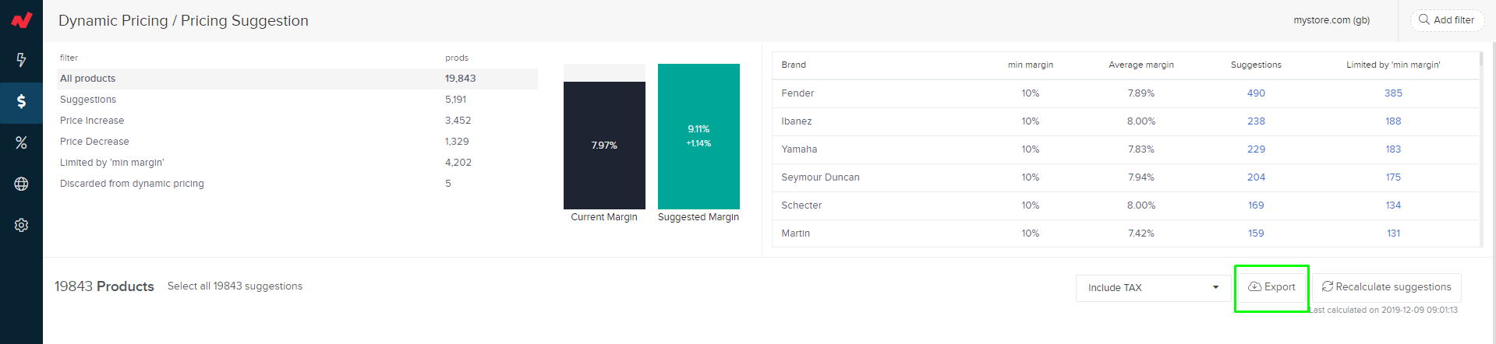This screenshot has width=1496, height=344.
Task: Click the red logo icon in sidebar
Action: pos(21,20)
